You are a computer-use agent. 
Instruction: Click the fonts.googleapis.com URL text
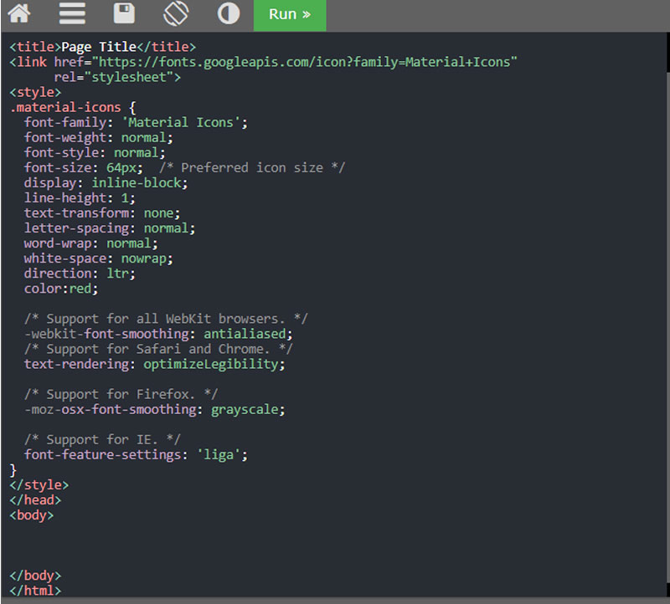pyautogui.click(x=305, y=62)
